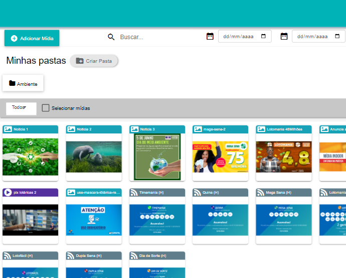This screenshot has width=346, height=278.
Task: Click image icon on Notícia 3 card
Action: click(x=134, y=129)
